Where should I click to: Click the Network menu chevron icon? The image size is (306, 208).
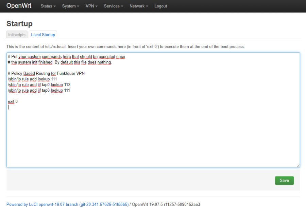(146, 6)
